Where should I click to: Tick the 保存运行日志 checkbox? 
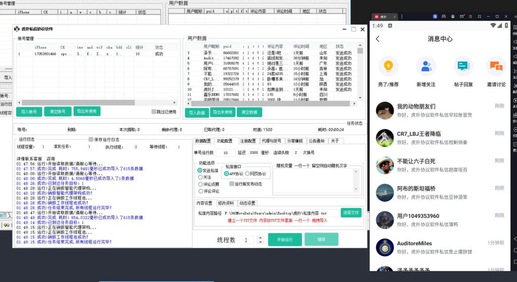click(91, 139)
